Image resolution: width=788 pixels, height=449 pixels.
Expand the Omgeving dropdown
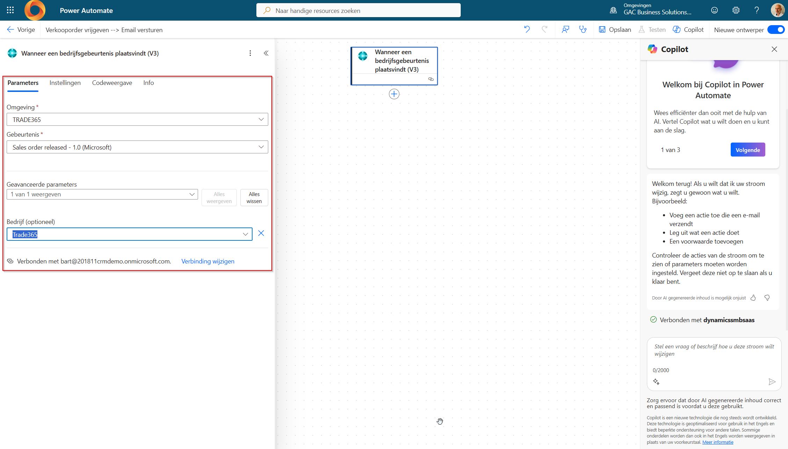pos(261,120)
